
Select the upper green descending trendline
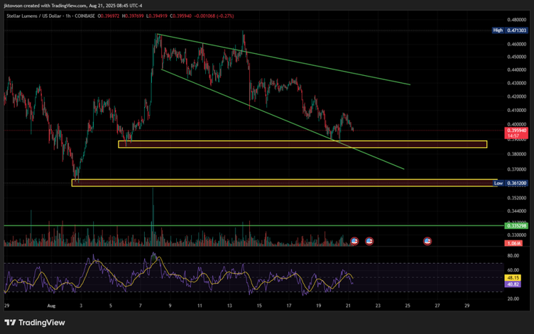pos(320,63)
